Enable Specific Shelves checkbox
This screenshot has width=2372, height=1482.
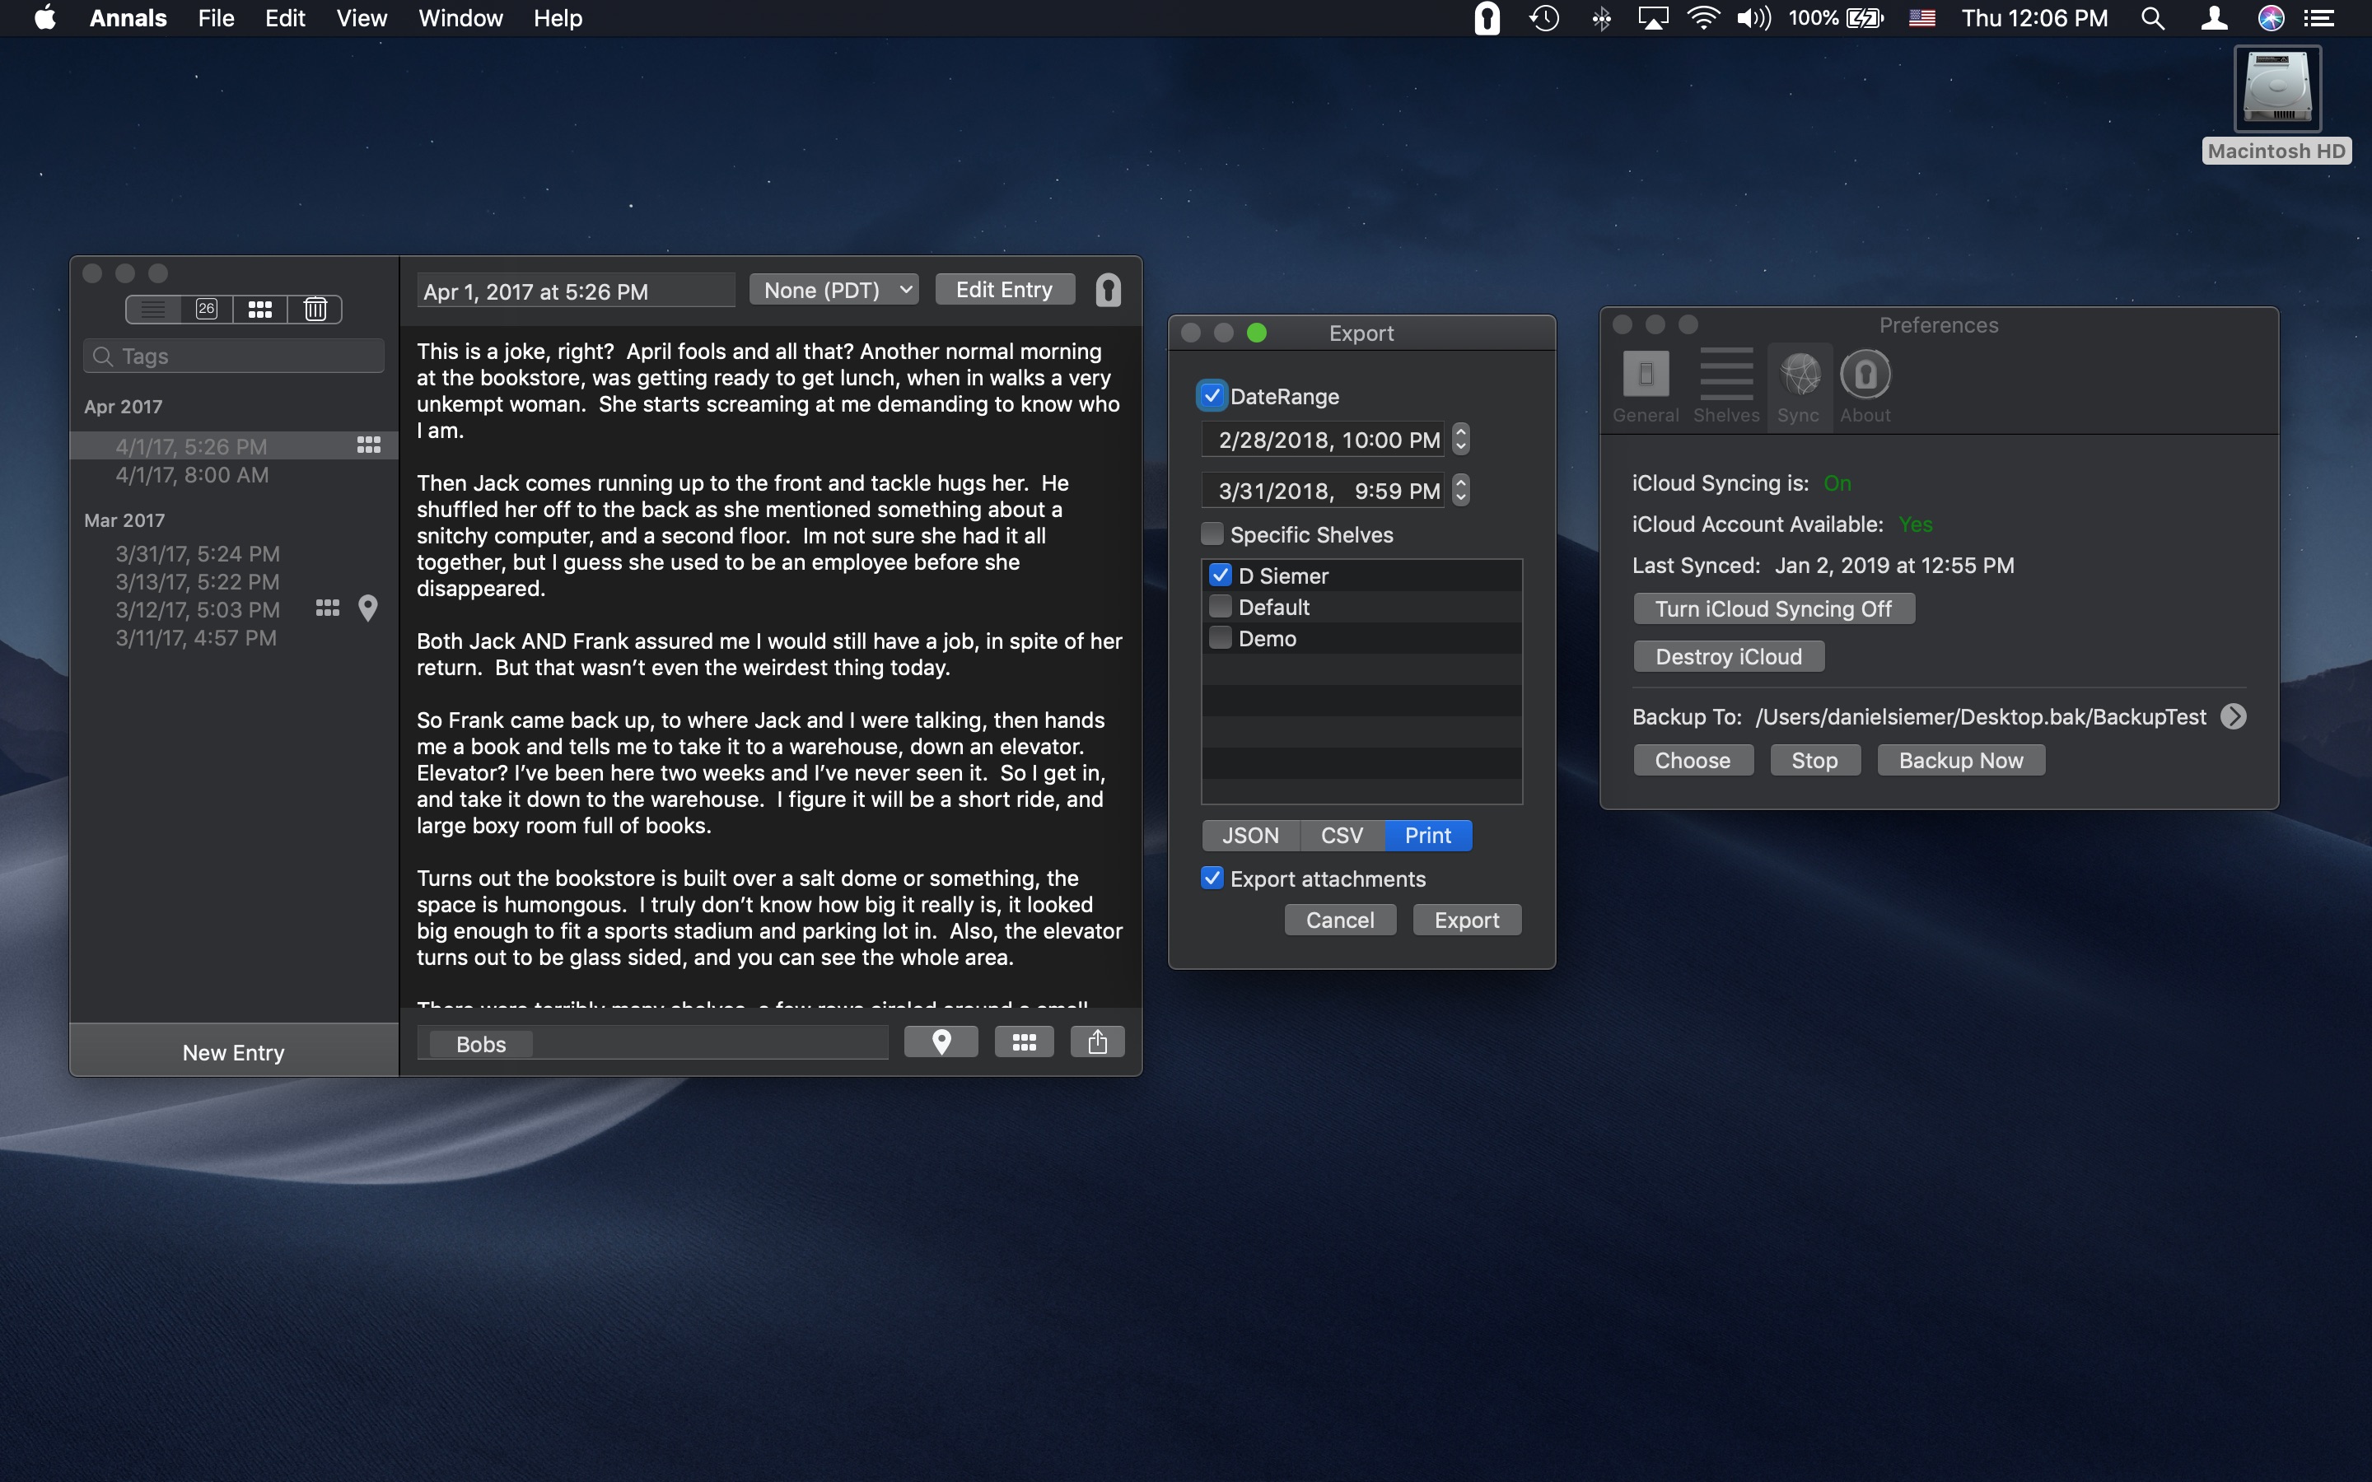pyautogui.click(x=1212, y=534)
